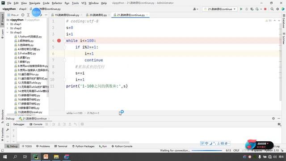Switch to 19 break.py editor tab
The width and height of the screenshot is (286, 161).
(x=67, y=15)
